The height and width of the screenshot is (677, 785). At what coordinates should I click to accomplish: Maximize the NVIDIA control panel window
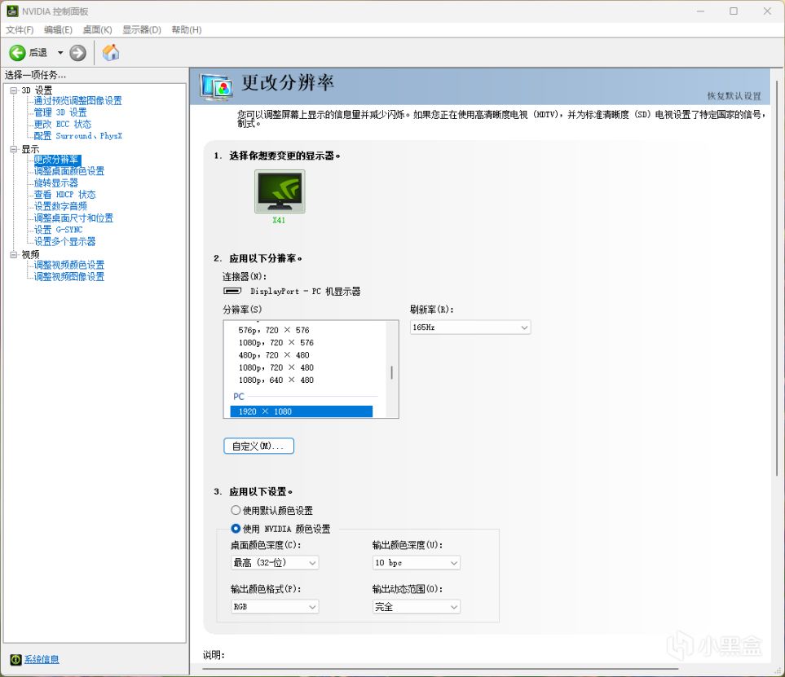(x=734, y=11)
